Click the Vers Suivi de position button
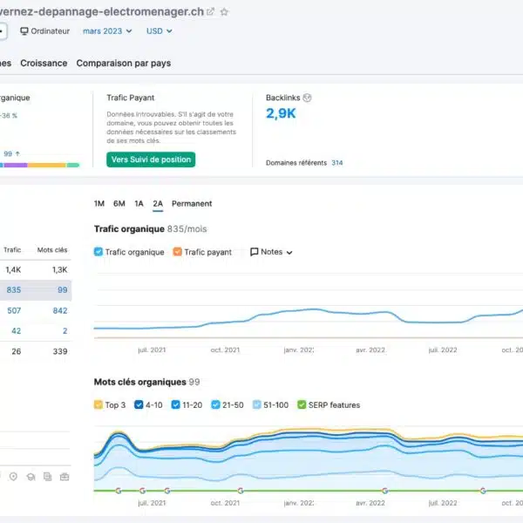This screenshot has height=523, width=523. click(x=151, y=160)
